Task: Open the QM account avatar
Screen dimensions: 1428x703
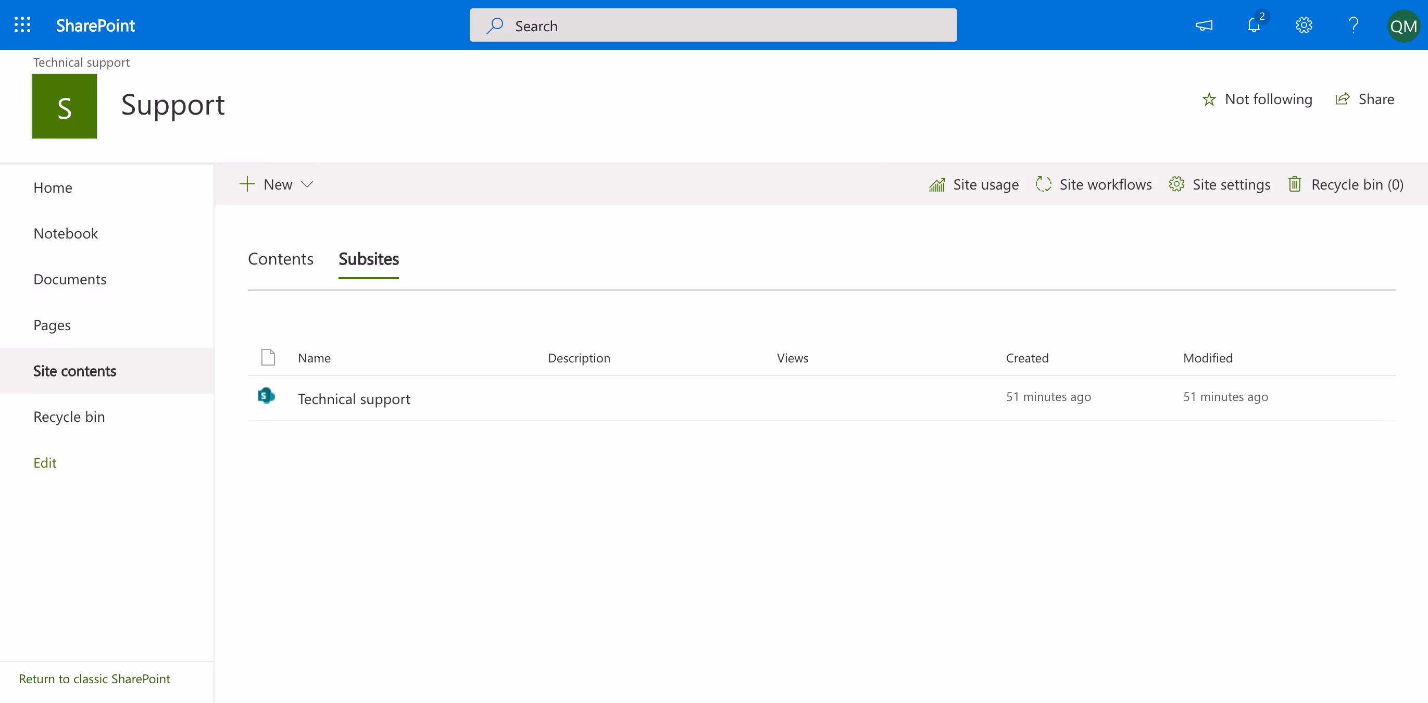Action: coord(1403,26)
